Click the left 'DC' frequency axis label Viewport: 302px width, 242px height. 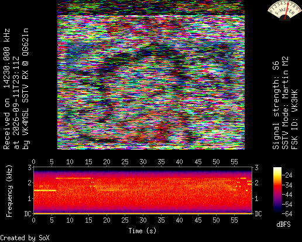pos(28,214)
